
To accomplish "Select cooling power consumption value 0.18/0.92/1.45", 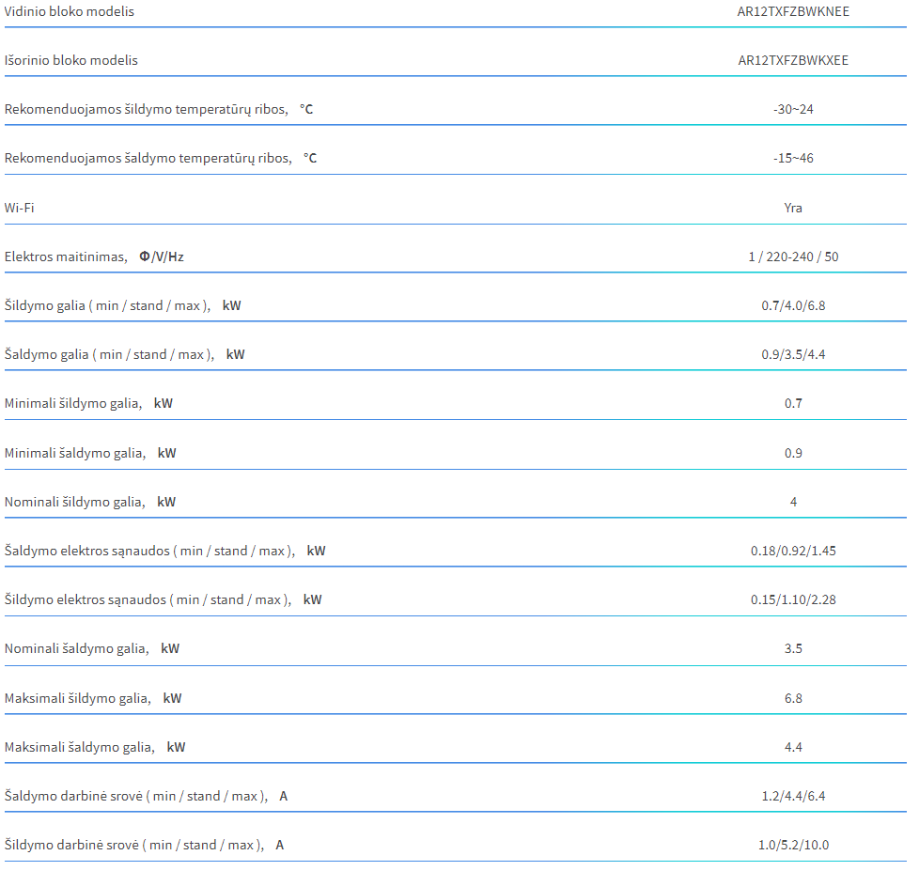I will pos(793,551).
